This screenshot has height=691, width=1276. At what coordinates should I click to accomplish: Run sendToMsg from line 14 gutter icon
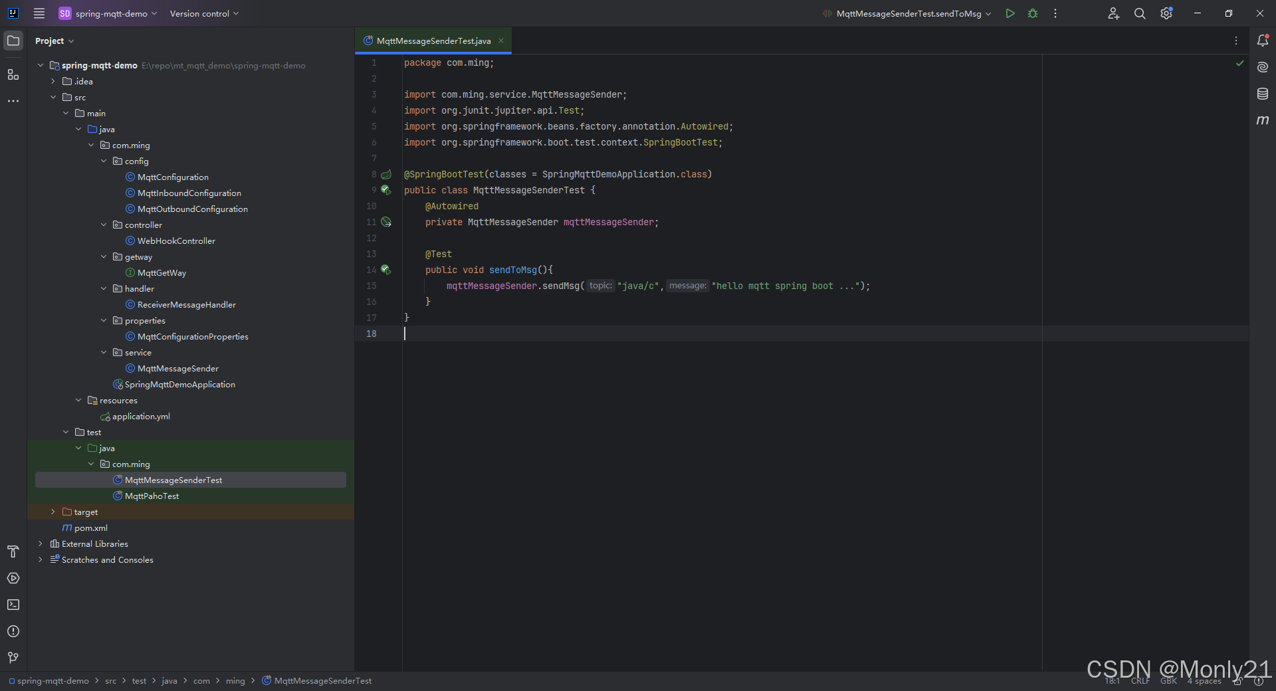[x=385, y=270]
